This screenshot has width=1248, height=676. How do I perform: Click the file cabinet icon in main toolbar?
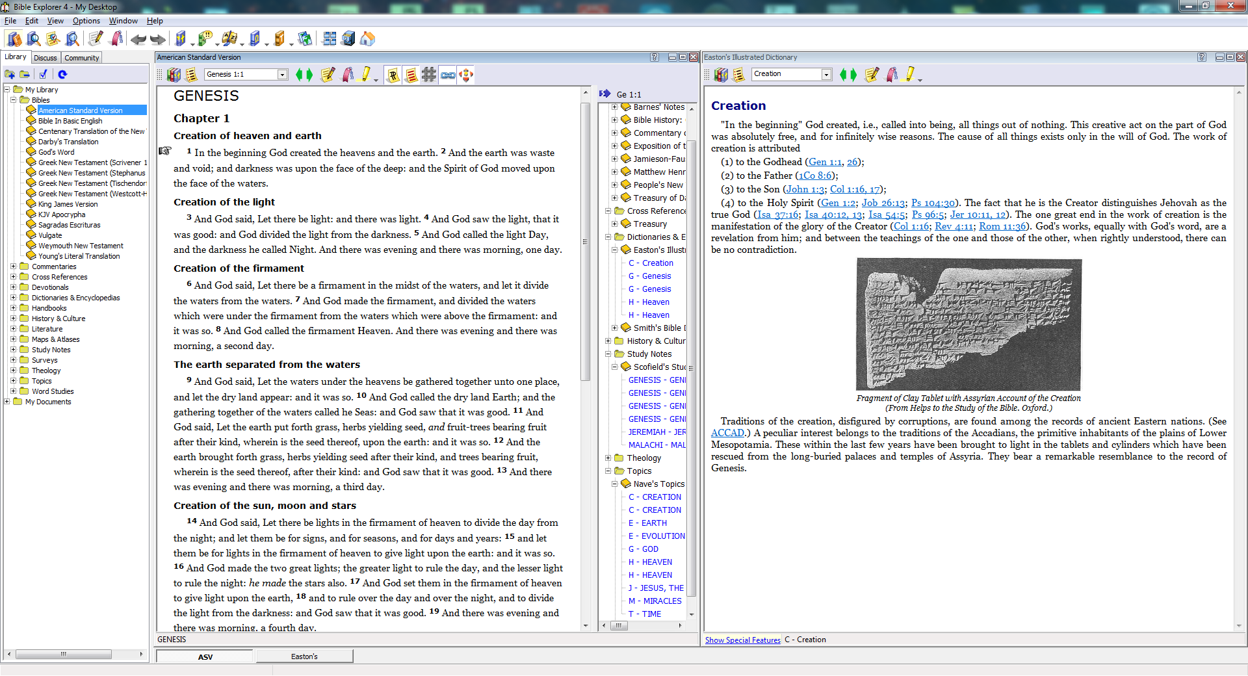tap(348, 39)
